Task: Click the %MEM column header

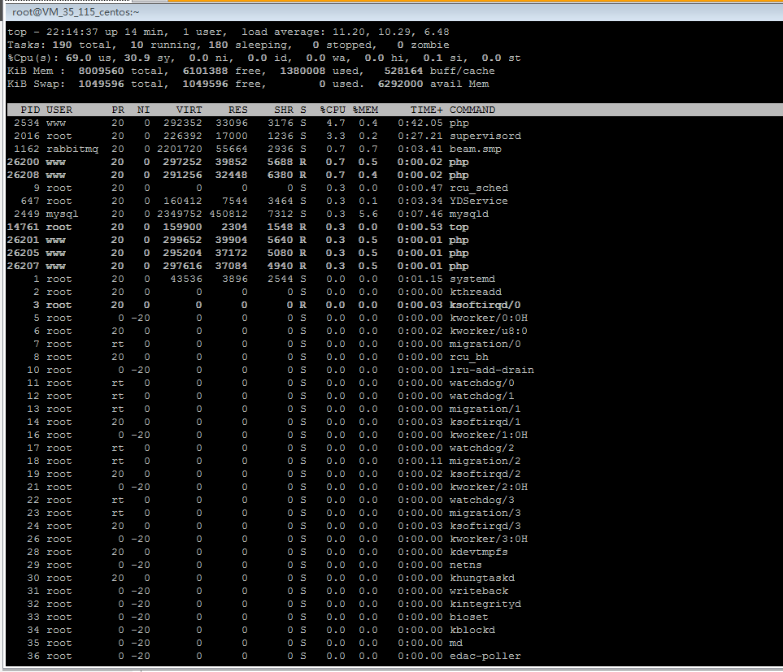Action: (x=365, y=110)
